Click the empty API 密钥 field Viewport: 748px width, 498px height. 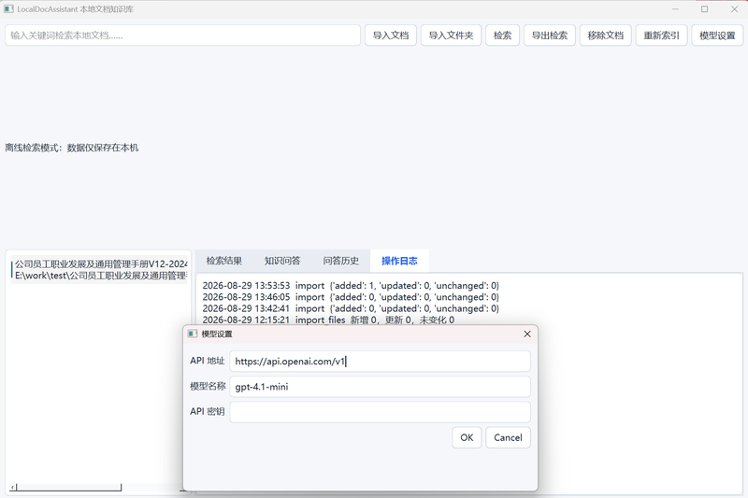pos(380,412)
